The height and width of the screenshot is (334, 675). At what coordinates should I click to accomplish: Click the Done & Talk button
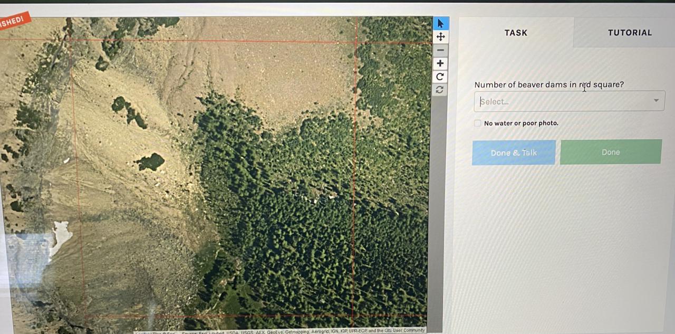tap(514, 152)
